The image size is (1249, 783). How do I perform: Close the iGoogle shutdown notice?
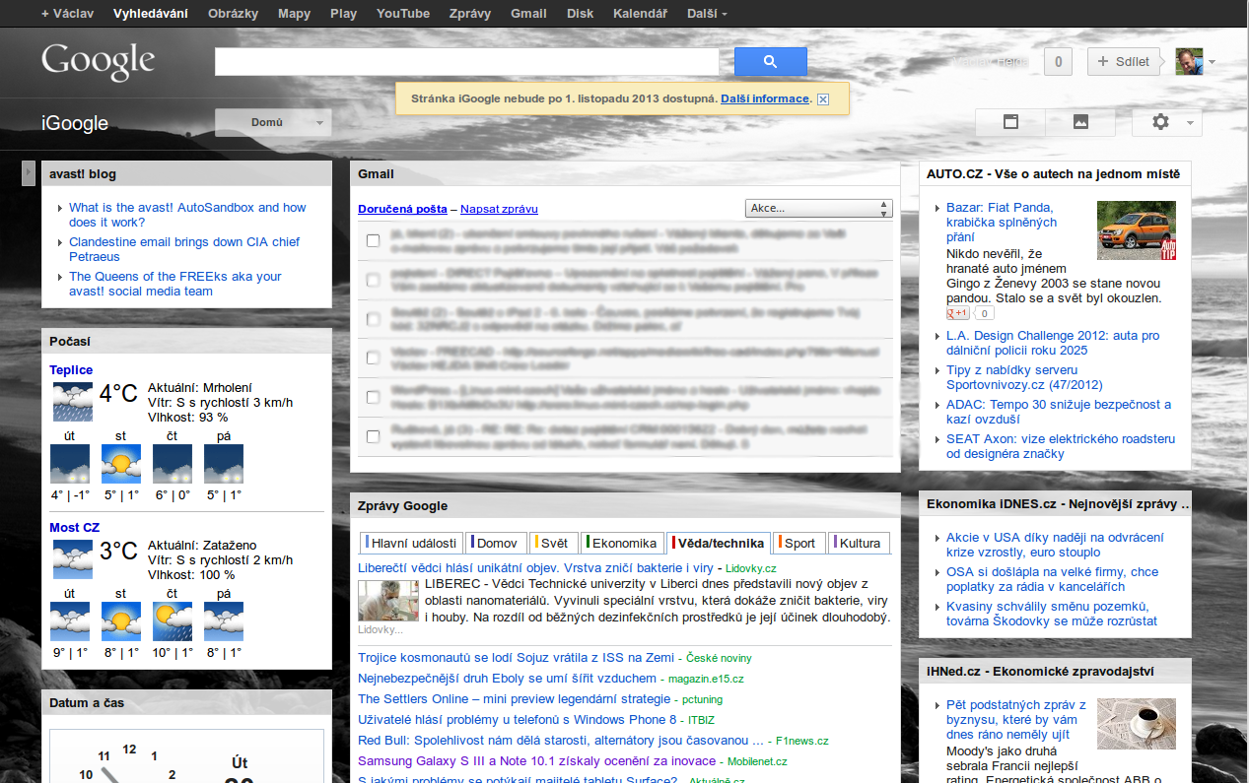823,99
